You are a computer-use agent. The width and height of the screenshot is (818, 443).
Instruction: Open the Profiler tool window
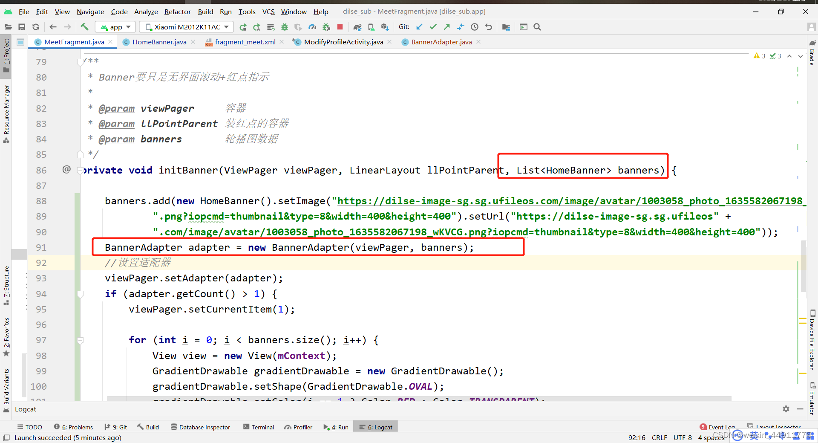pyautogui.click(x=299, y=427)
